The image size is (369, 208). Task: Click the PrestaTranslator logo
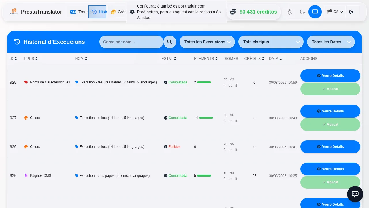pyautogui.click(x=14, y=12)
